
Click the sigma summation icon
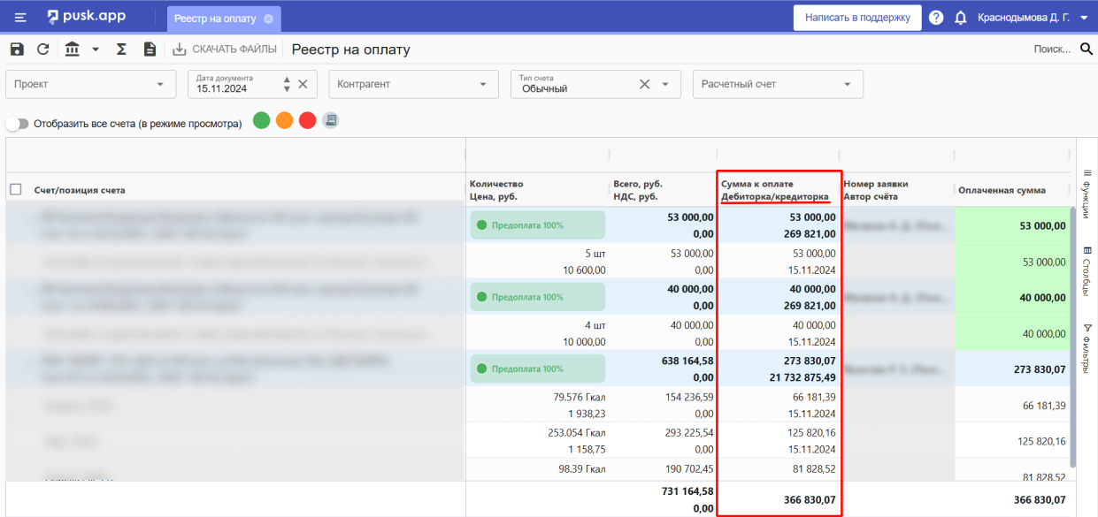tap(121, 49)
